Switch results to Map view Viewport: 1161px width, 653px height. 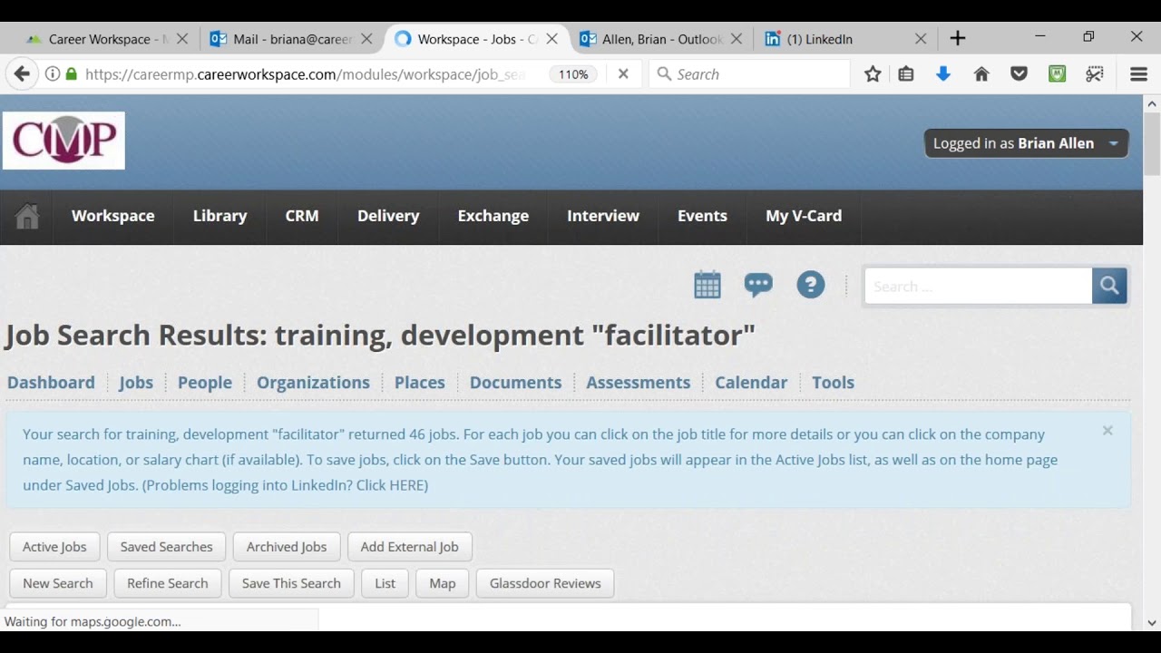(443, 583)
